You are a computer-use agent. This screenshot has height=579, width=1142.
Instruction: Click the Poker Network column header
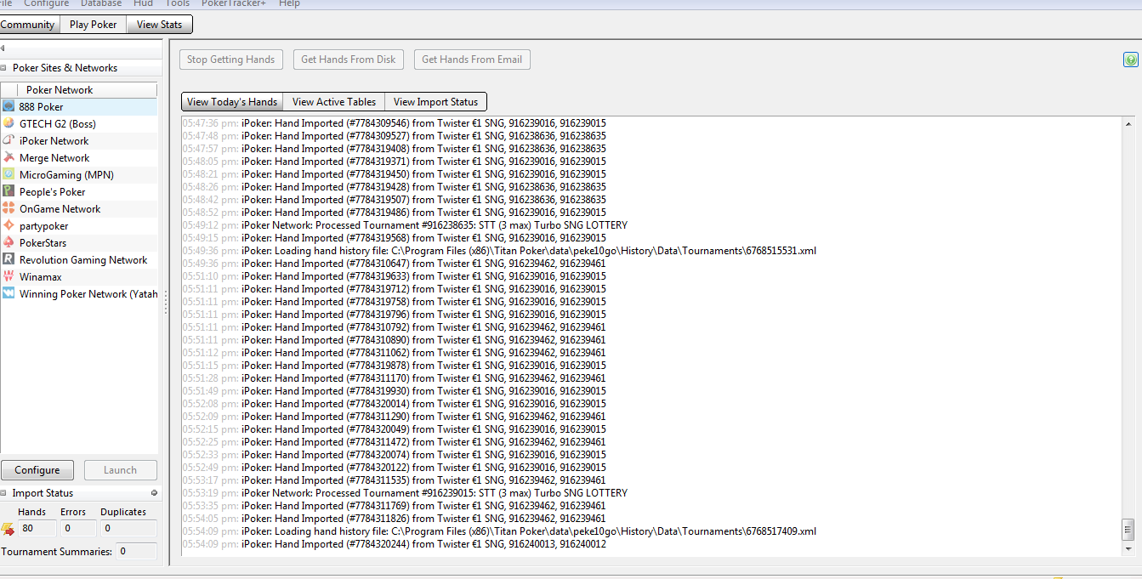click(87, 90)
